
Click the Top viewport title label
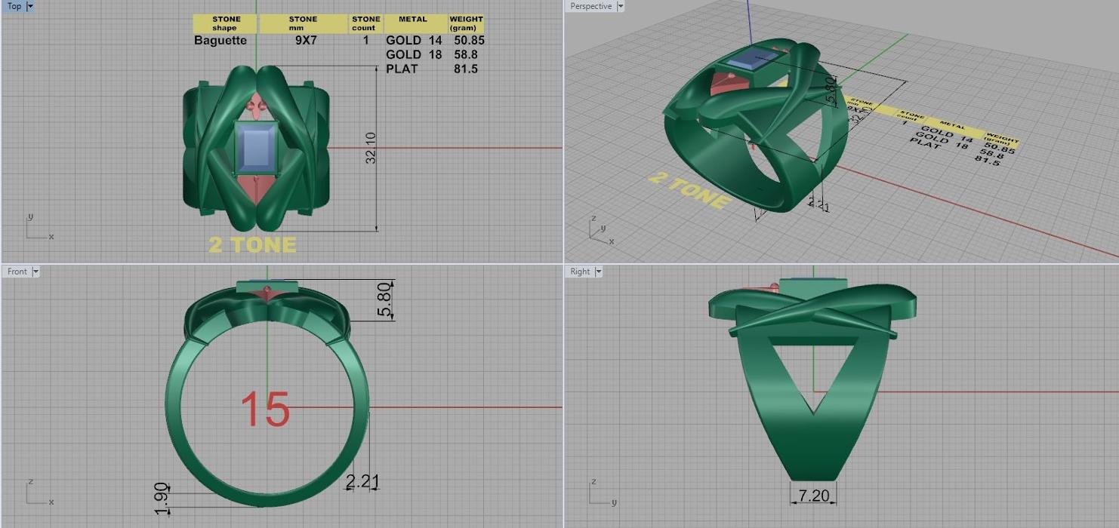pos(14,6)
